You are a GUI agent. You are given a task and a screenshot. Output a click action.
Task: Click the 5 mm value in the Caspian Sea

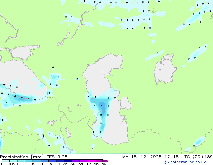pyautogui.click(x=101, y=106)
